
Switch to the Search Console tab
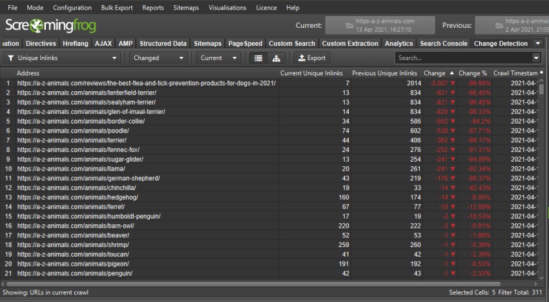tap(444, 43)
